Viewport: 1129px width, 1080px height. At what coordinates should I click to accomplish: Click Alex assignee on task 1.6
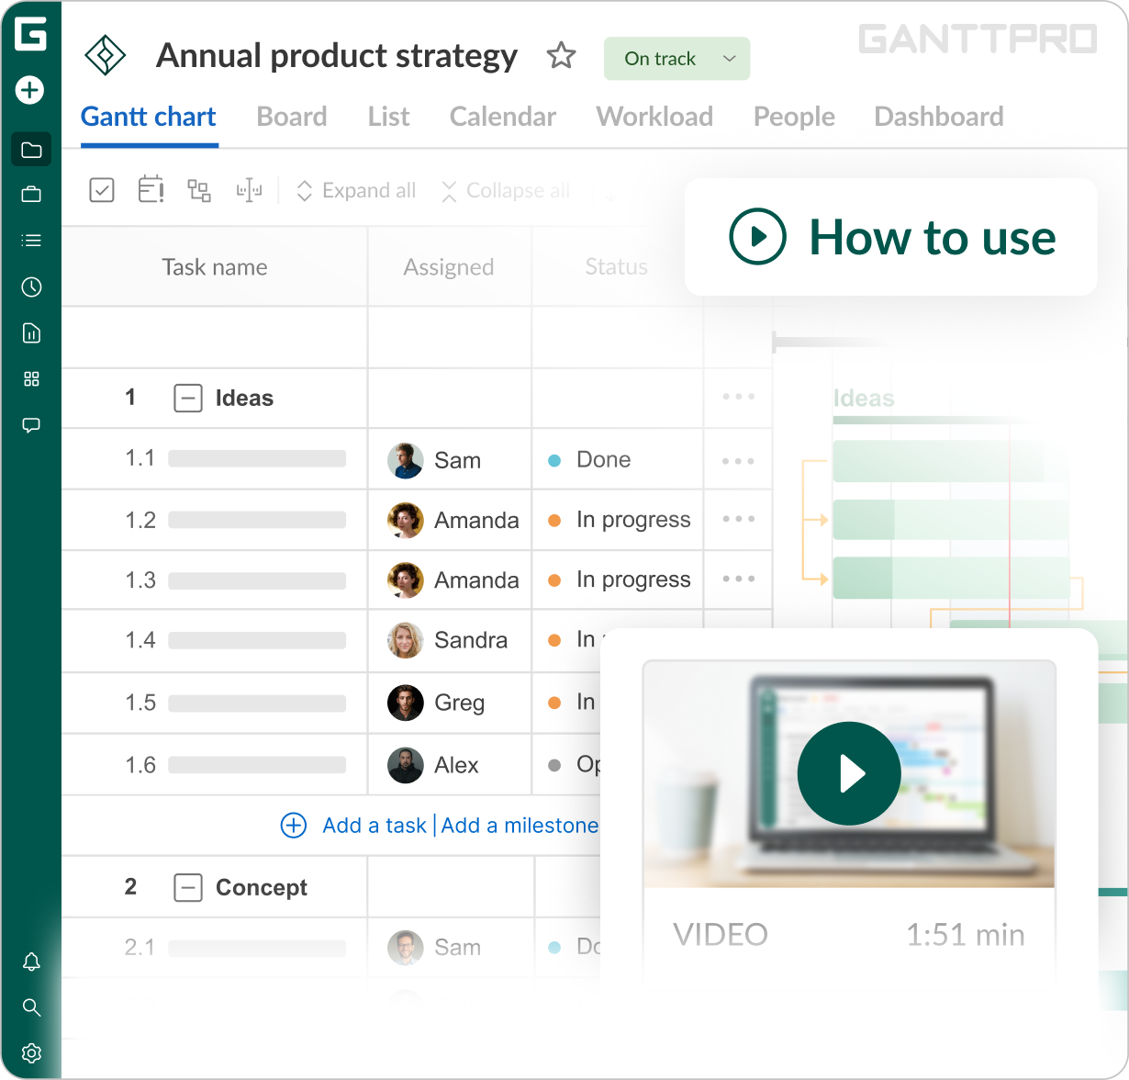pyautogui.click(x=433, y=765)
